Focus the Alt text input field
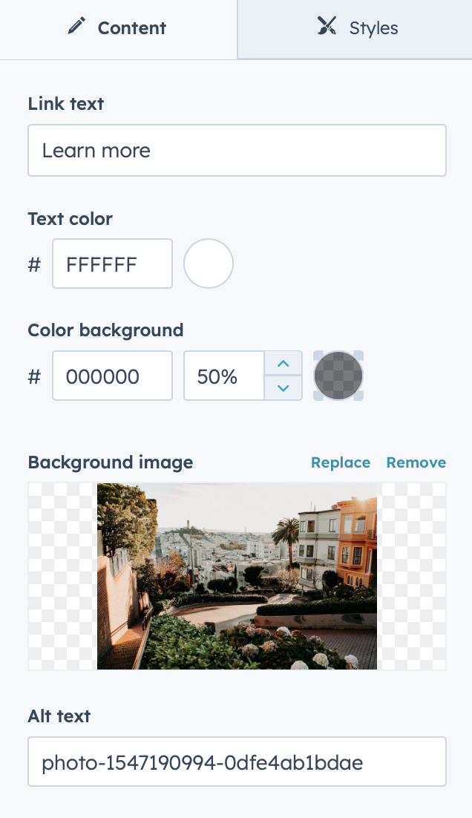Screen dimensions: 472x818 pyautogui.click(x=237, y=762)
